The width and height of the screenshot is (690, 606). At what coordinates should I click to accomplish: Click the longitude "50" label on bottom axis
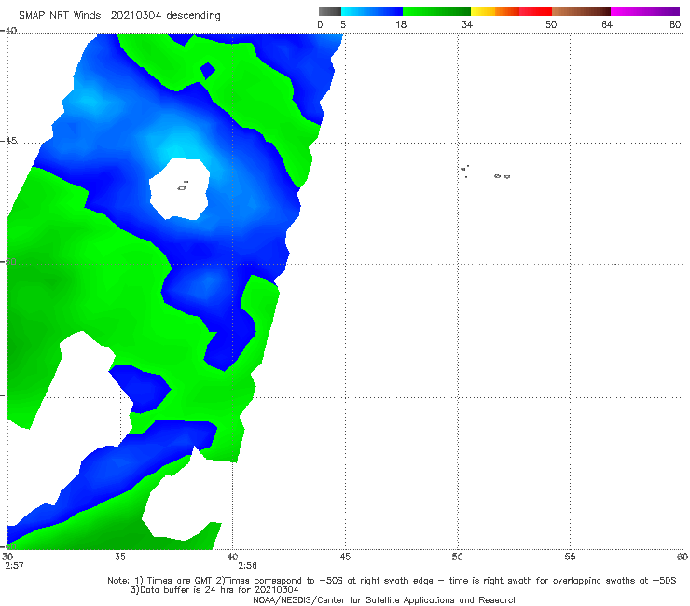[457, 557]
